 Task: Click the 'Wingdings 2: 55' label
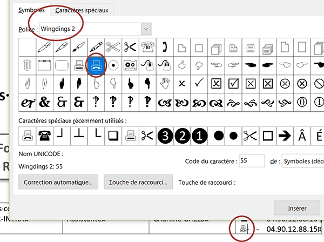(40, 166)
